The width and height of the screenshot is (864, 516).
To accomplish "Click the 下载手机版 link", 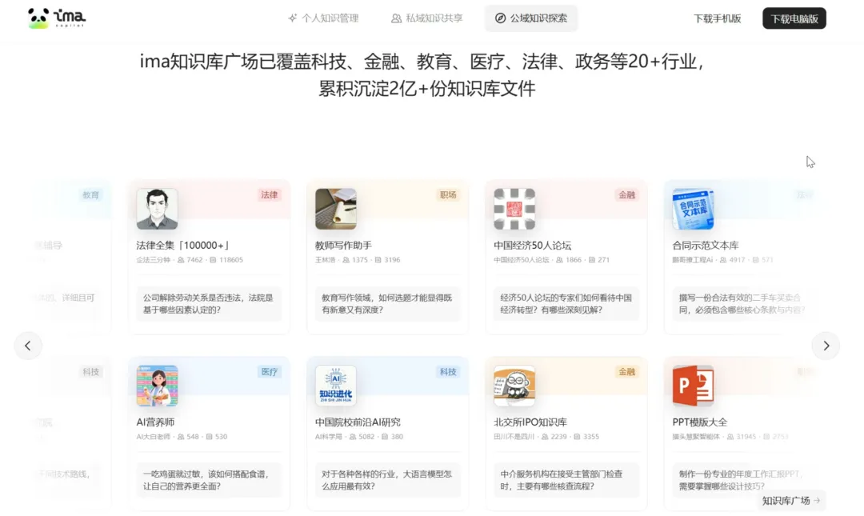I will [x=717, y=18].
